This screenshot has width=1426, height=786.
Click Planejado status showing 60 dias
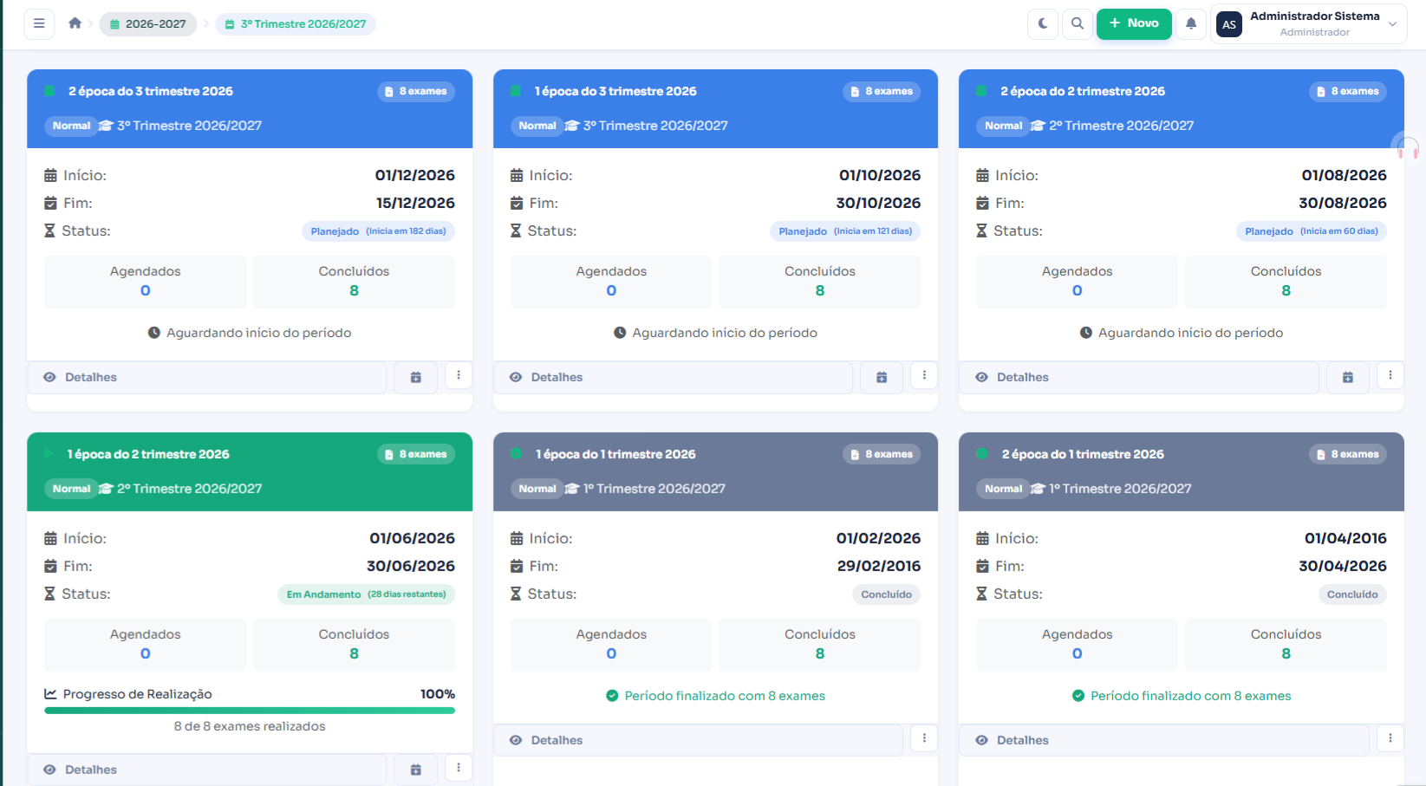(x=1312, y=231)
